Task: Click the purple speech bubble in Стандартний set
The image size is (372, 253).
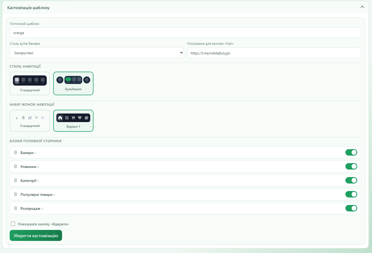Action: [43, 118]
